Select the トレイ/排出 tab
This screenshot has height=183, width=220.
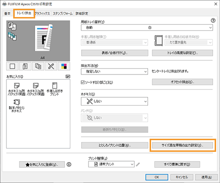click(24, 13)
